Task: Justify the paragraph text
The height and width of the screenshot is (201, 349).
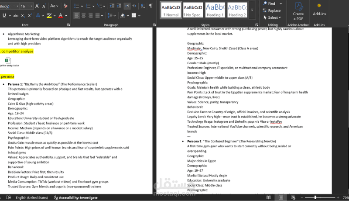Action: click(97, 15)
